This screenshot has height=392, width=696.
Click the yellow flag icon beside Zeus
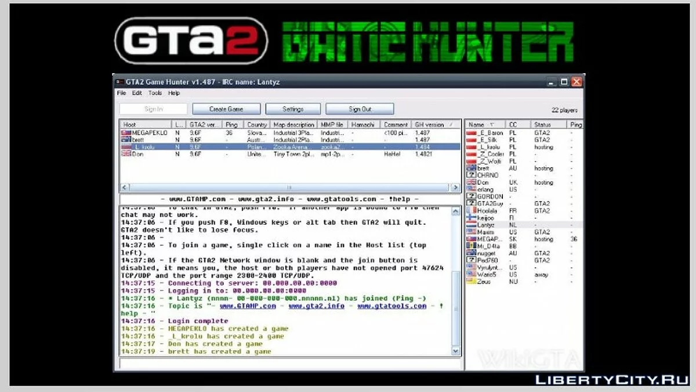coord(472,282)
